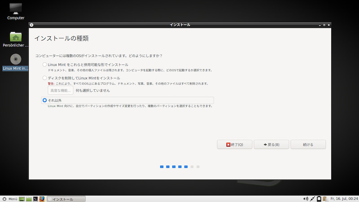Select the それ以外 (something else) option
Image resolution: width=359 pixels, height=202 pixels.
pyautogui.click(x=44, y=100)
